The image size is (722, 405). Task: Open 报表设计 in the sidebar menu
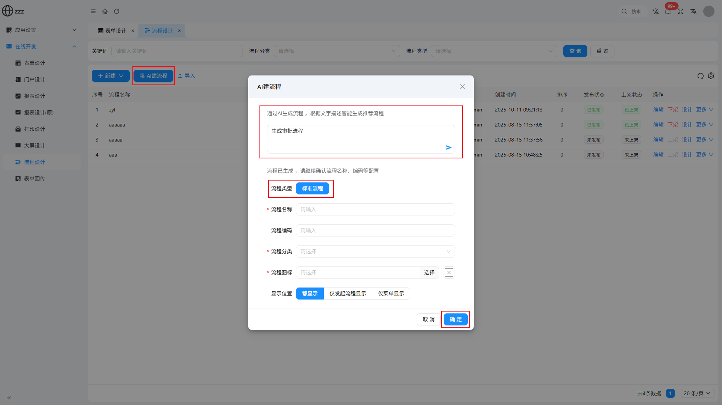35,96
